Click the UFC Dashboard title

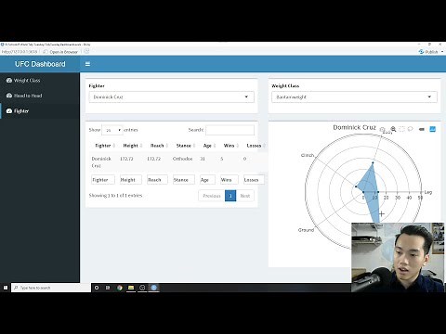pyautogui.click(x=40, y=64)
